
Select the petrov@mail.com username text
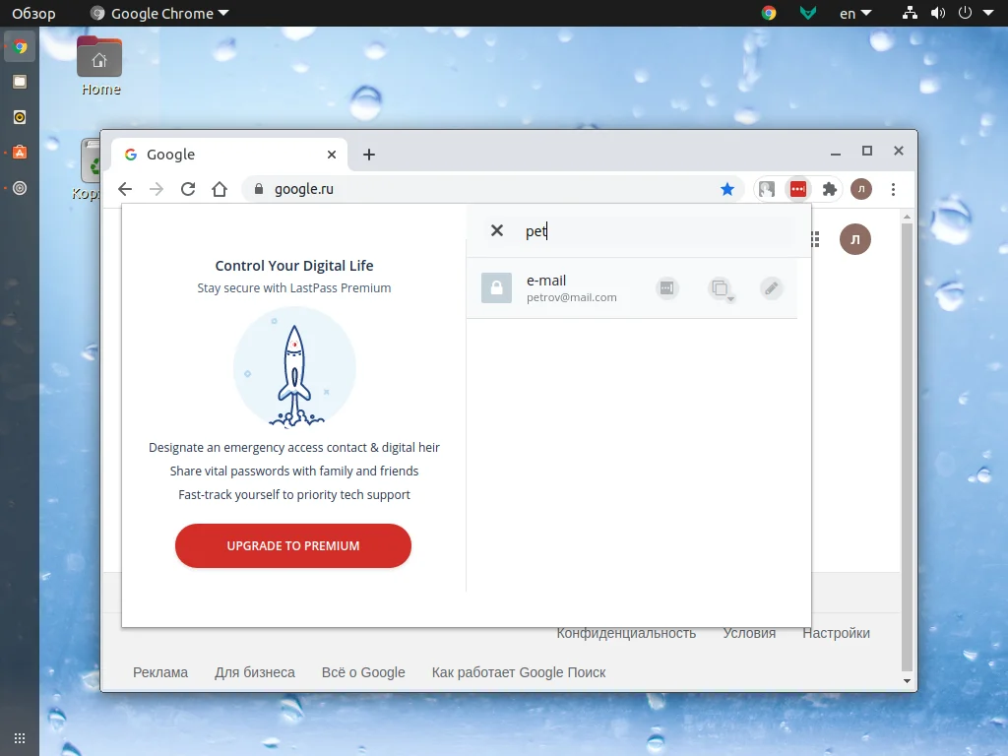(572, 297)
